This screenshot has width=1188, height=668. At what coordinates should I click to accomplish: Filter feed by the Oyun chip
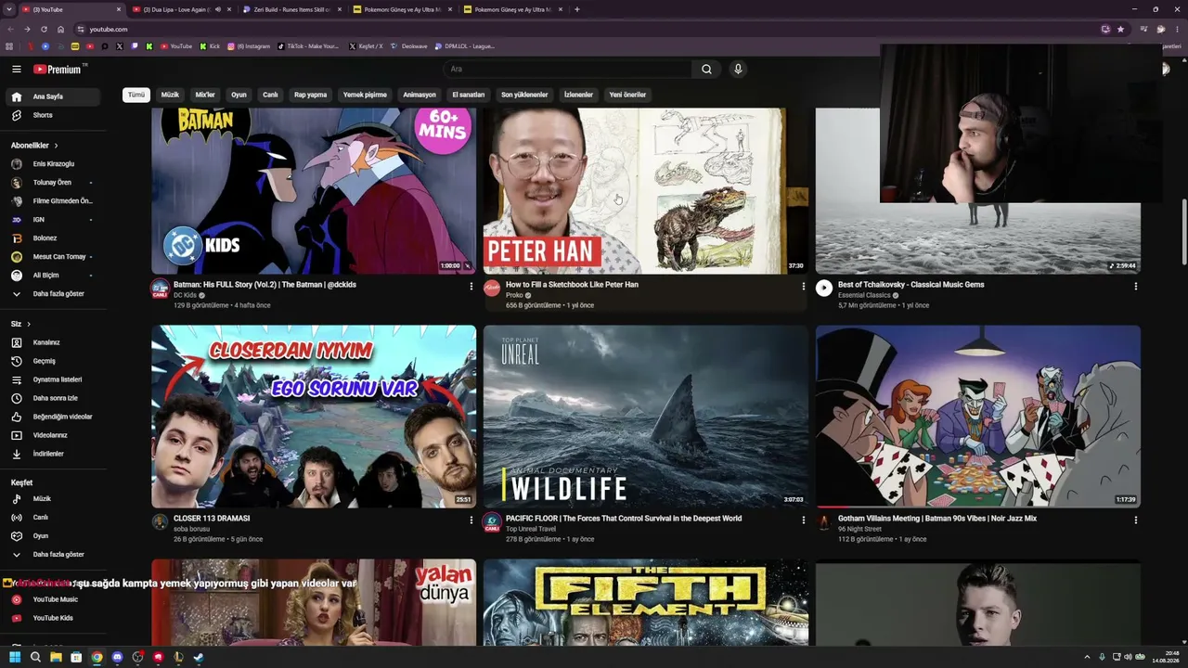[x=239, y=95]
